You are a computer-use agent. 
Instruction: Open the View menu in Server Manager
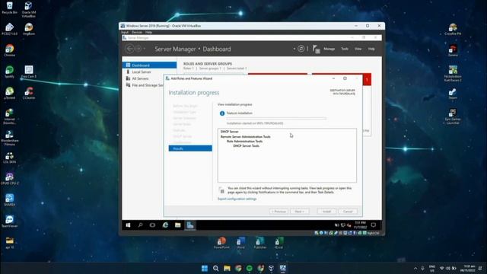tap(358, 49)
